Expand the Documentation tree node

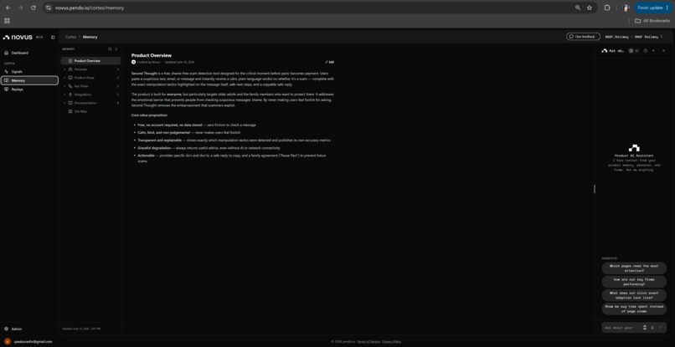[64, 103]
